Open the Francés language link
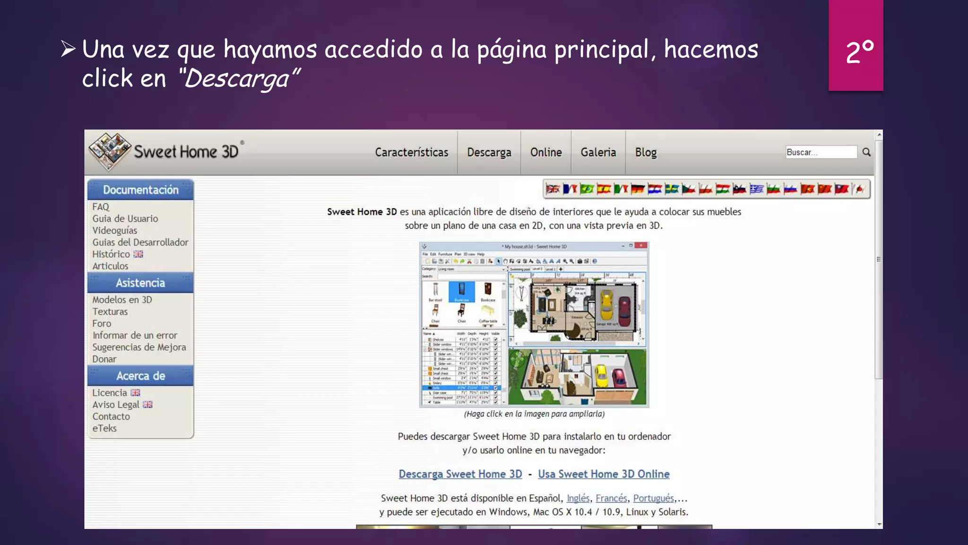The height and width of the screenshot is (545, 968). (611, 498)
